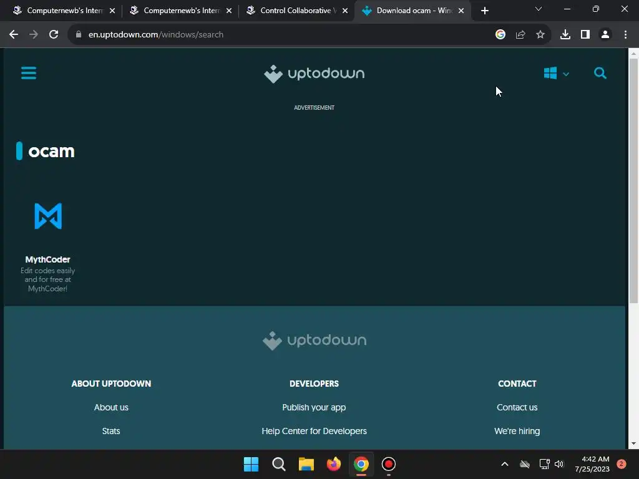Show hidden system tray icons
639x479 pixels.
[x=504, y=464]
